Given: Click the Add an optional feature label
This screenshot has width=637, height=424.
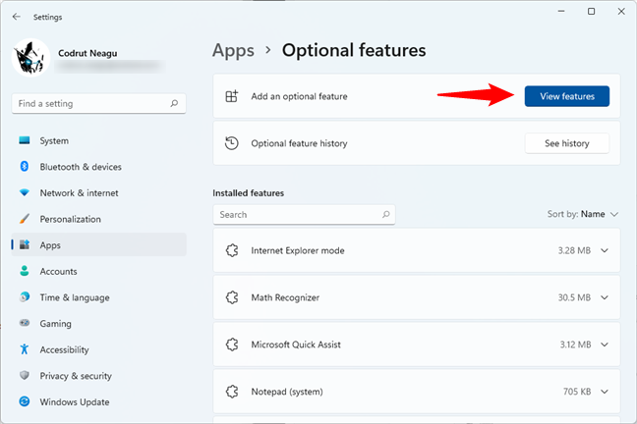Looking at the screenshot, I should click(299, 96).
